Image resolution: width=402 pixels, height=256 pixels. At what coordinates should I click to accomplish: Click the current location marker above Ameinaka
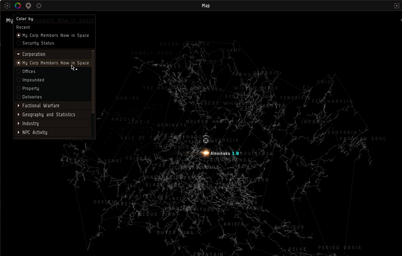tap(206, 140)
